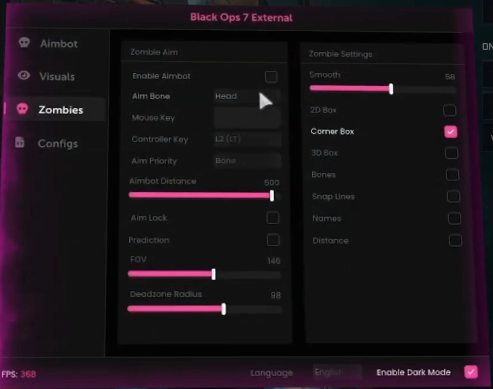Click the Smooth slider handle
493x389 pixels.
point(391,89)
